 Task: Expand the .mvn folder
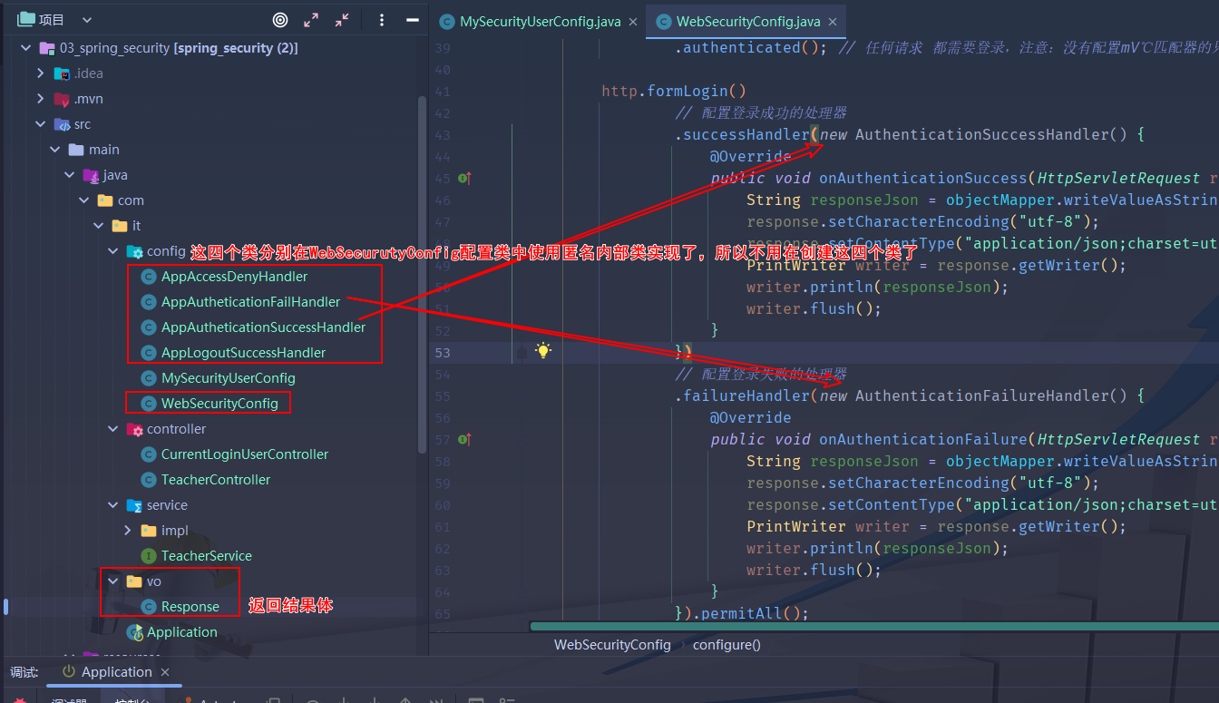40,99
